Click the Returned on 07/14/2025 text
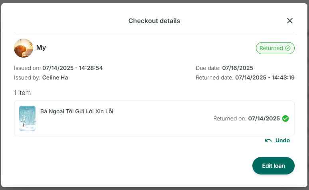 246,118
